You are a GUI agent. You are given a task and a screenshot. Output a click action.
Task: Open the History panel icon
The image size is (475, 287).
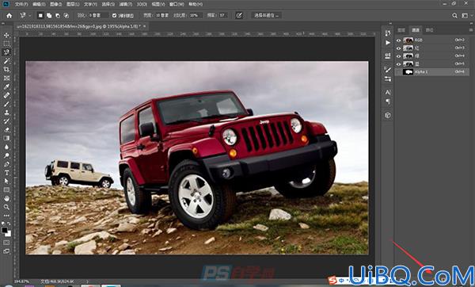388,33
